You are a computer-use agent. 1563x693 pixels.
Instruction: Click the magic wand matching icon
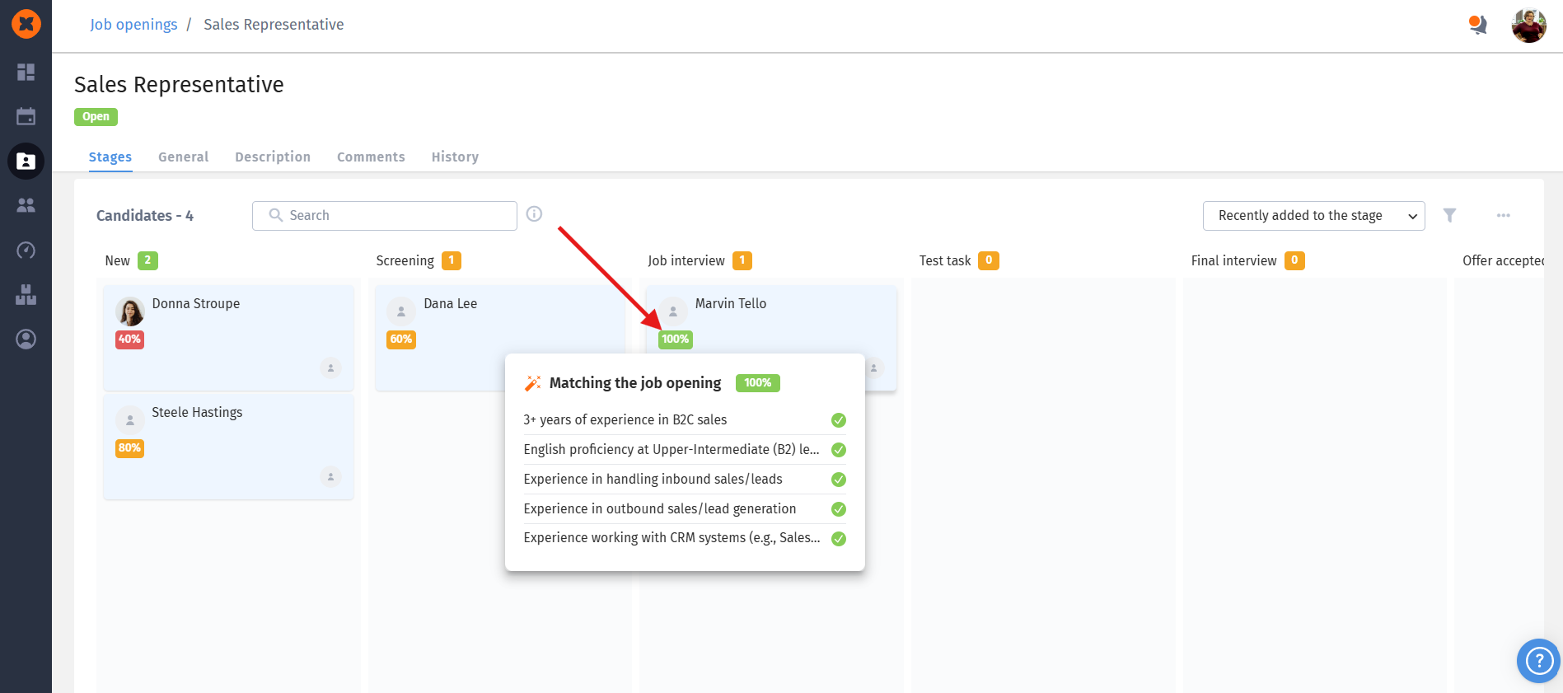click(533, 383)
